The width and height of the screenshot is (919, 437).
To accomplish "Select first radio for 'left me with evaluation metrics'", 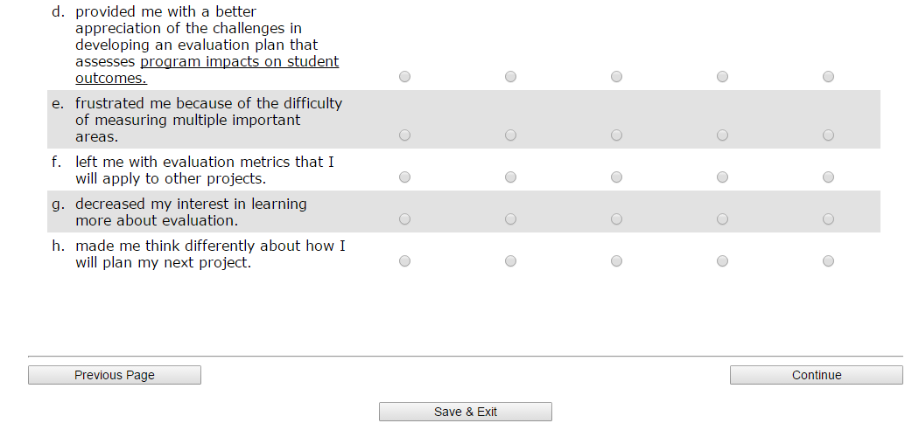I will pyautogui.click(x=404, y=177).
